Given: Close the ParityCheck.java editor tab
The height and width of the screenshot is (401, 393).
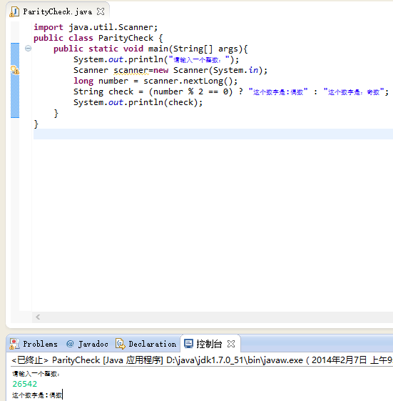Looking at the screenshot, I should pyautogui.click(x=101, y=11).
